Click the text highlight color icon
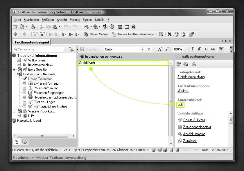244x171 pixels. coord(221,49)
